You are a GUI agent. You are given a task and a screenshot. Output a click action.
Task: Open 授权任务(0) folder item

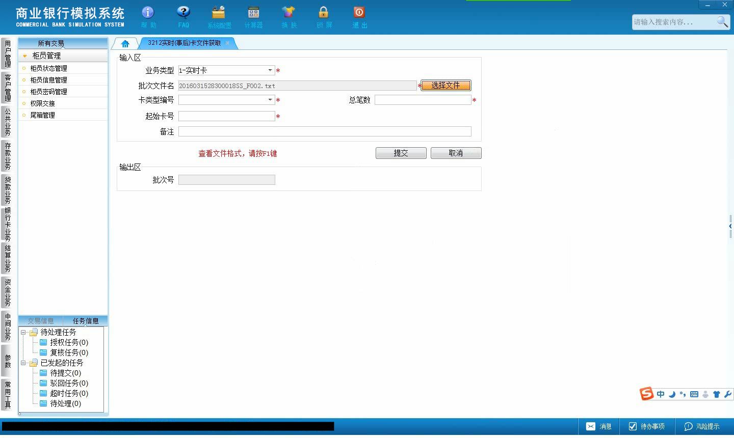click(x=64, y=342)
